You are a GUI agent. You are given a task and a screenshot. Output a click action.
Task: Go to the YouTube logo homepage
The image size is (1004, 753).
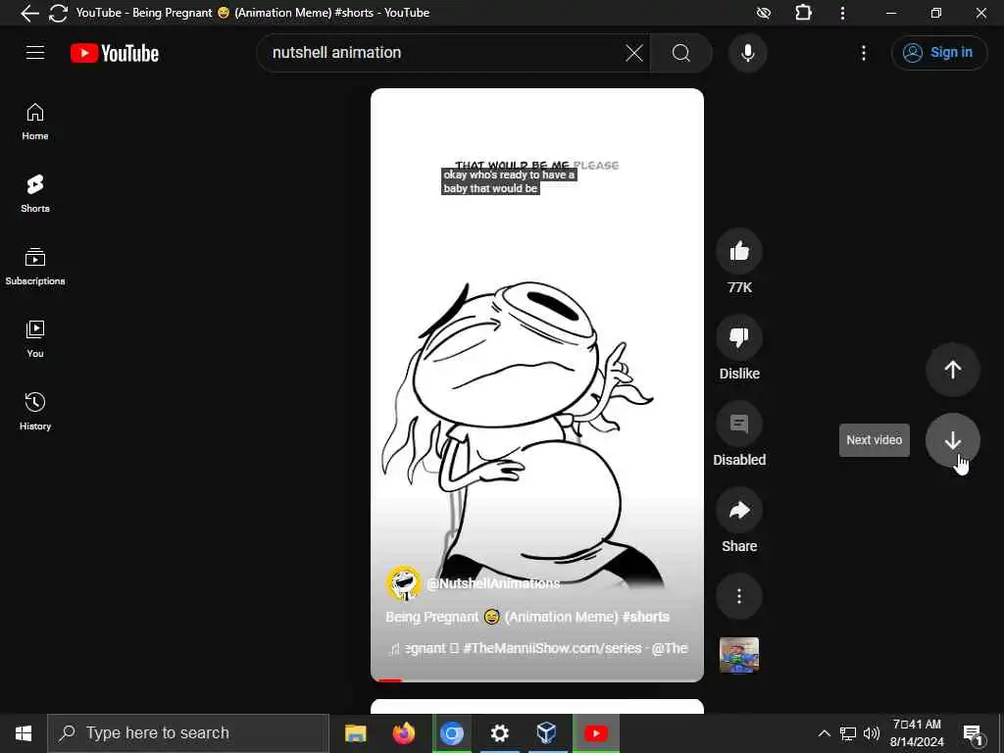coord(115,53)
